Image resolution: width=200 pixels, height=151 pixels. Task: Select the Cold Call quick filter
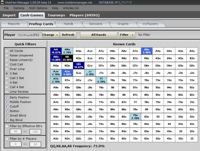tap(6, 65)
